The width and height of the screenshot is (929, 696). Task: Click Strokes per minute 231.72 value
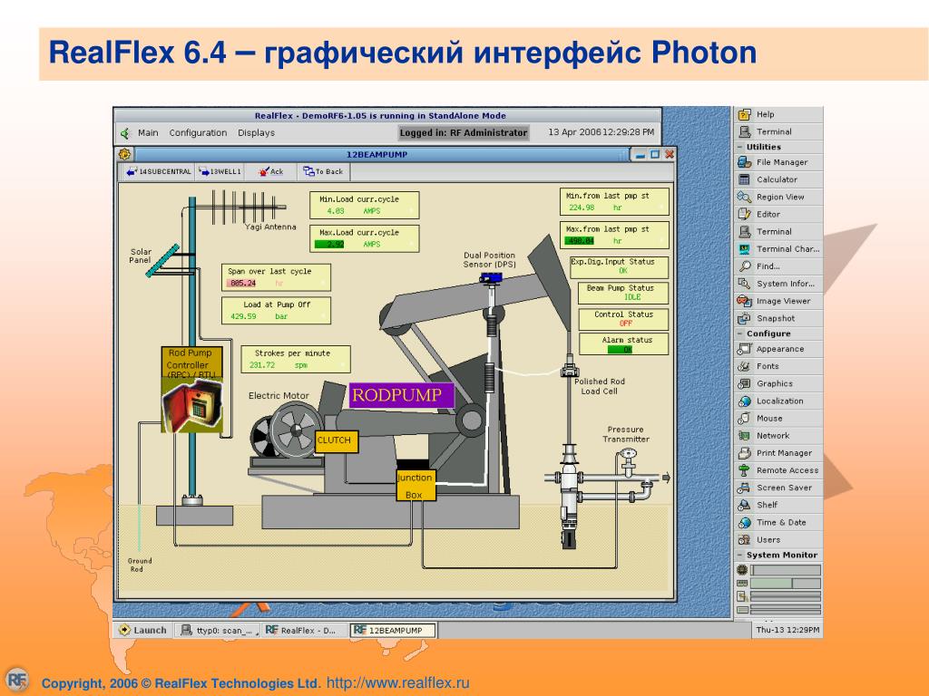click(x=262, y=365)
